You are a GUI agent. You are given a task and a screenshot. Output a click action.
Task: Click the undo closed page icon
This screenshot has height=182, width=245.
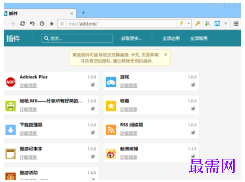[32, 23]
